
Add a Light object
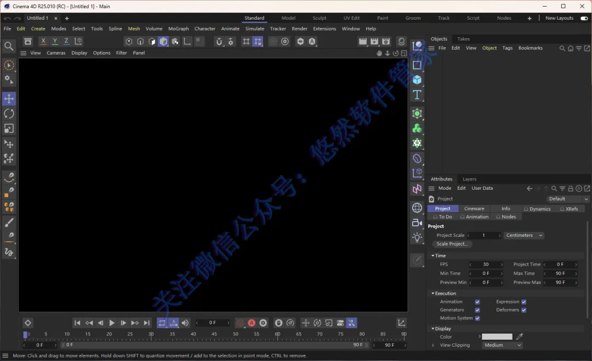[x=417, y=237]
